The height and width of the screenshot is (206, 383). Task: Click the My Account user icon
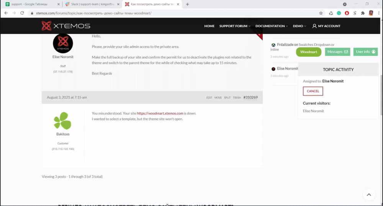pos(314,26)
